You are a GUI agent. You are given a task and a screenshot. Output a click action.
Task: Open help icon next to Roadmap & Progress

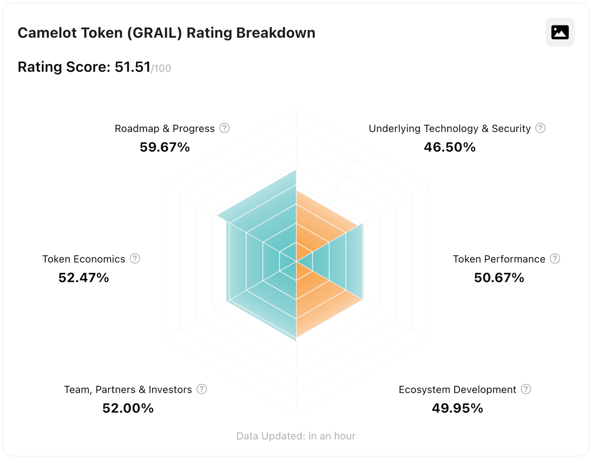pyautogui.click(x=225, y=128)
